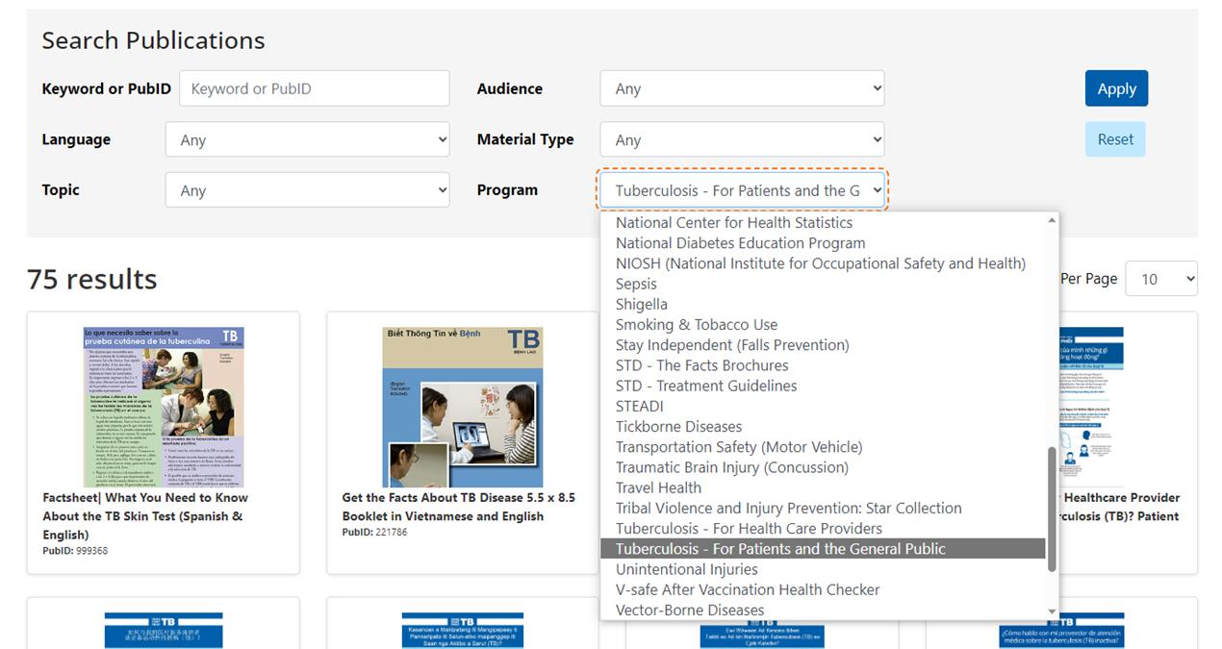
Task: Choose Unintentional Injuries option
Action: (823, 569)
